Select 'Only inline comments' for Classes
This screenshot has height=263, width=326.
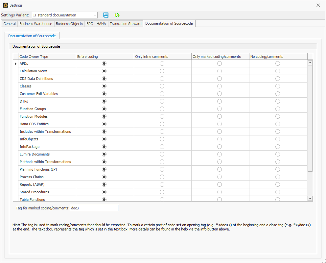162,86
